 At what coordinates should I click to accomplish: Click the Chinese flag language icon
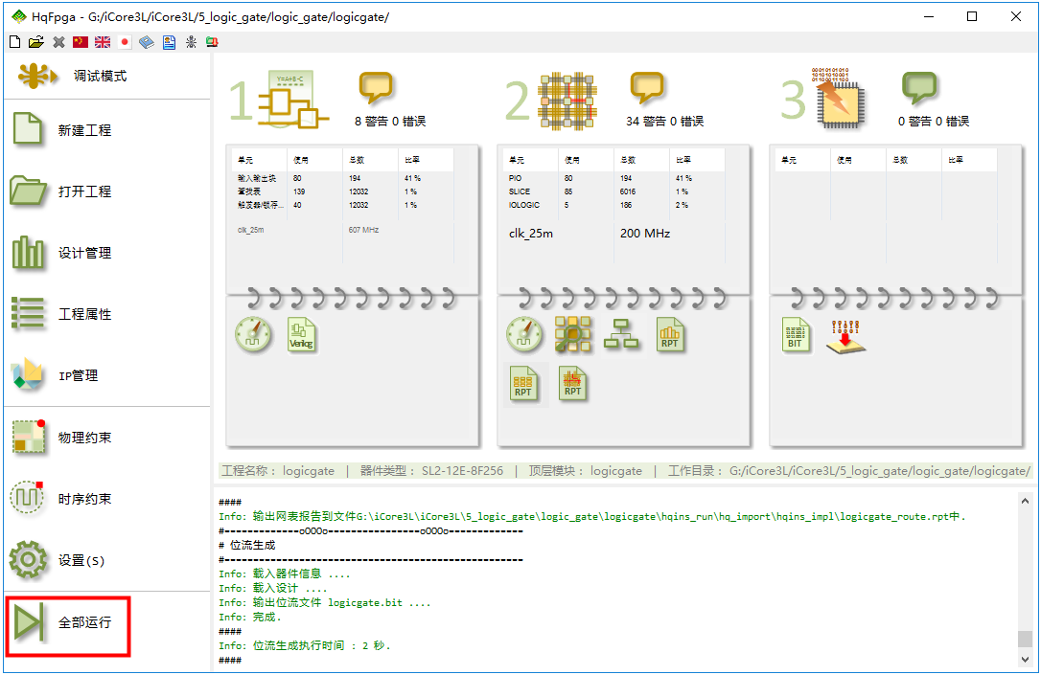81,42
